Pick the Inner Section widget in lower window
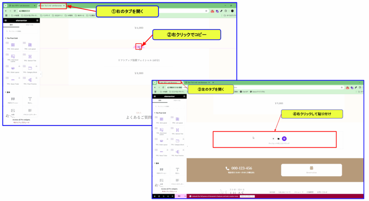 tap(161, 170)
